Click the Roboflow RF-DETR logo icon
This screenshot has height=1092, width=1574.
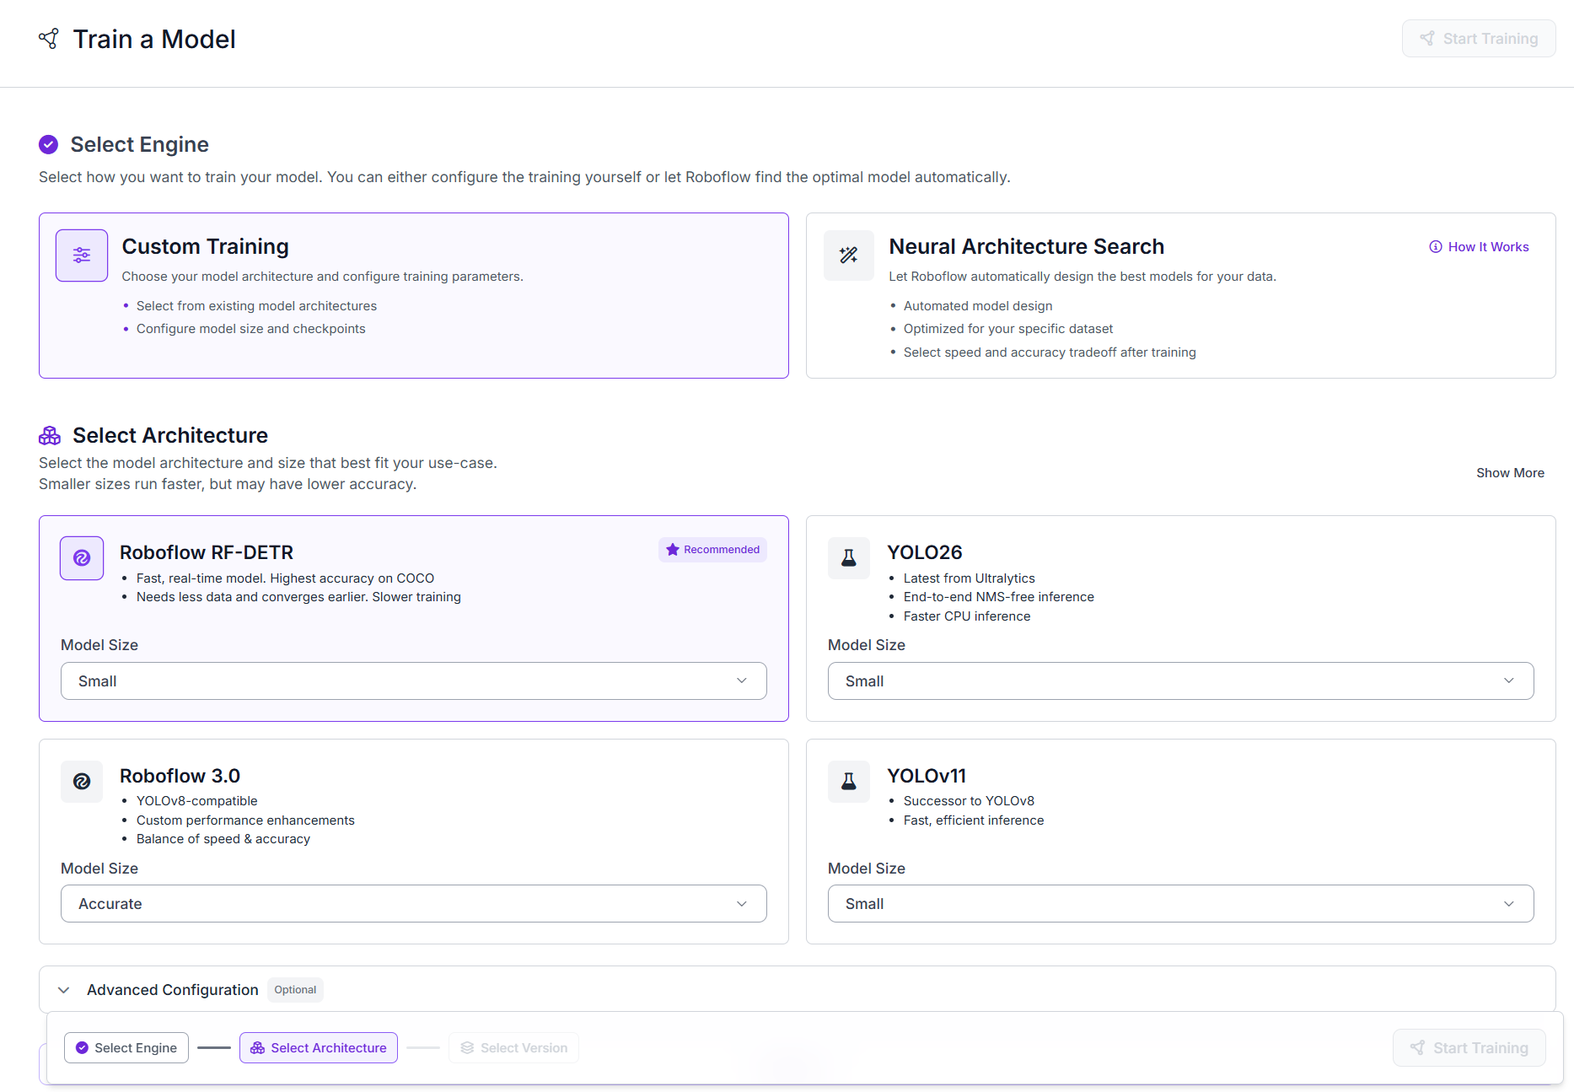click(82, 558)
